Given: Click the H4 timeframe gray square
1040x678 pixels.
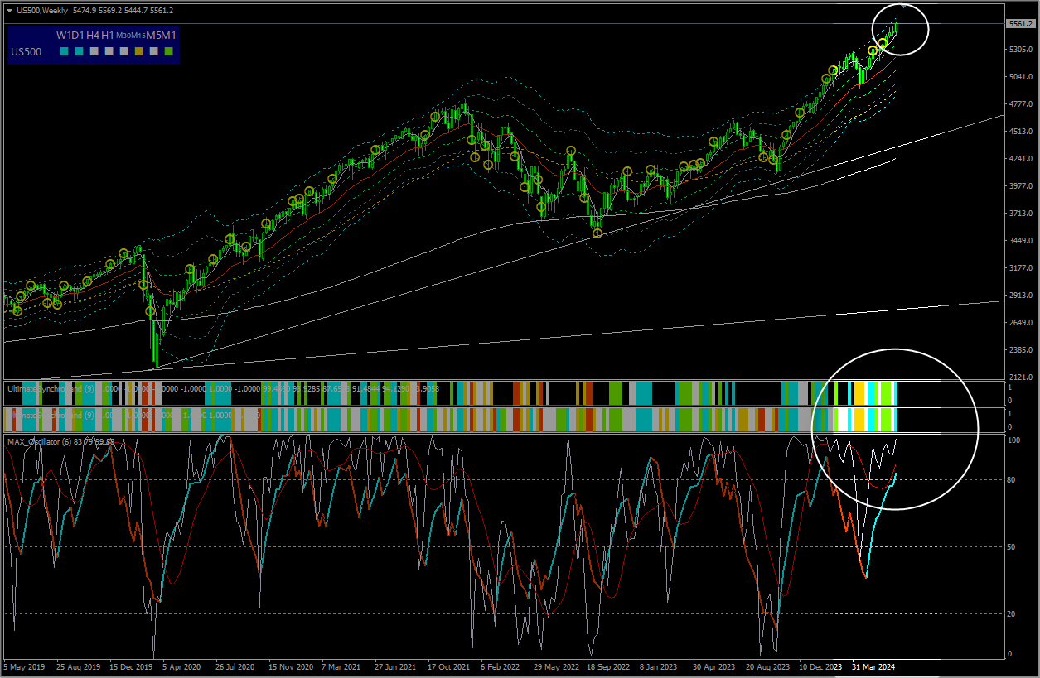Looking at the screenshot, I should (x=94, y=51).
